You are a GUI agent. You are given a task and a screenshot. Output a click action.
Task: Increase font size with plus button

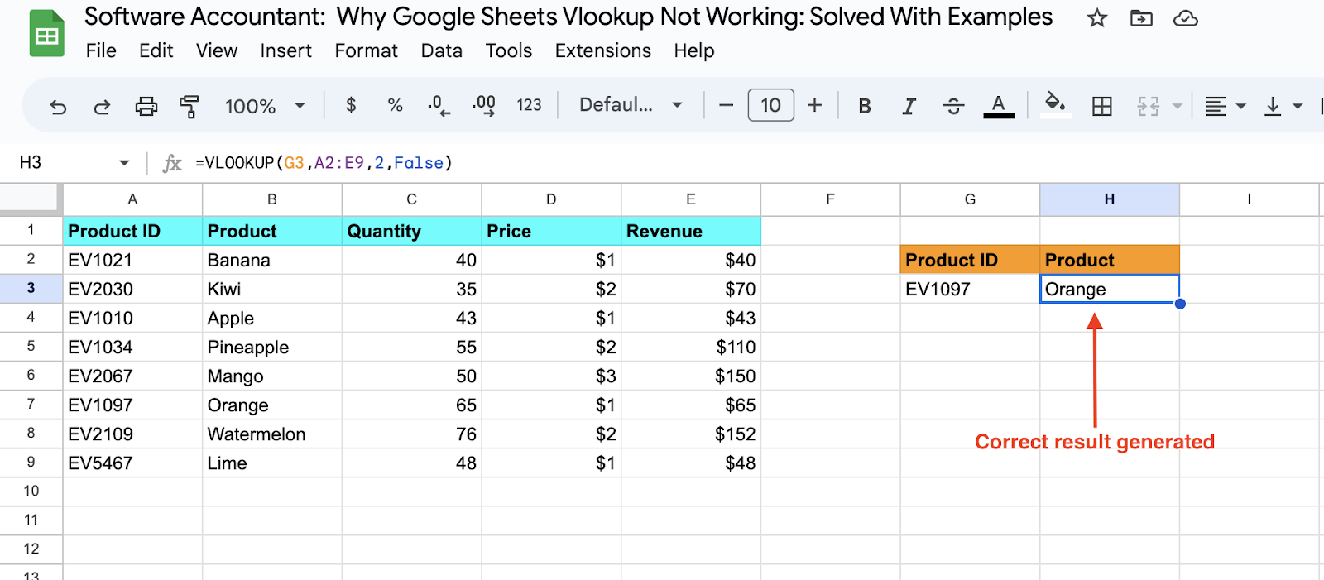[x=814, y=105]
